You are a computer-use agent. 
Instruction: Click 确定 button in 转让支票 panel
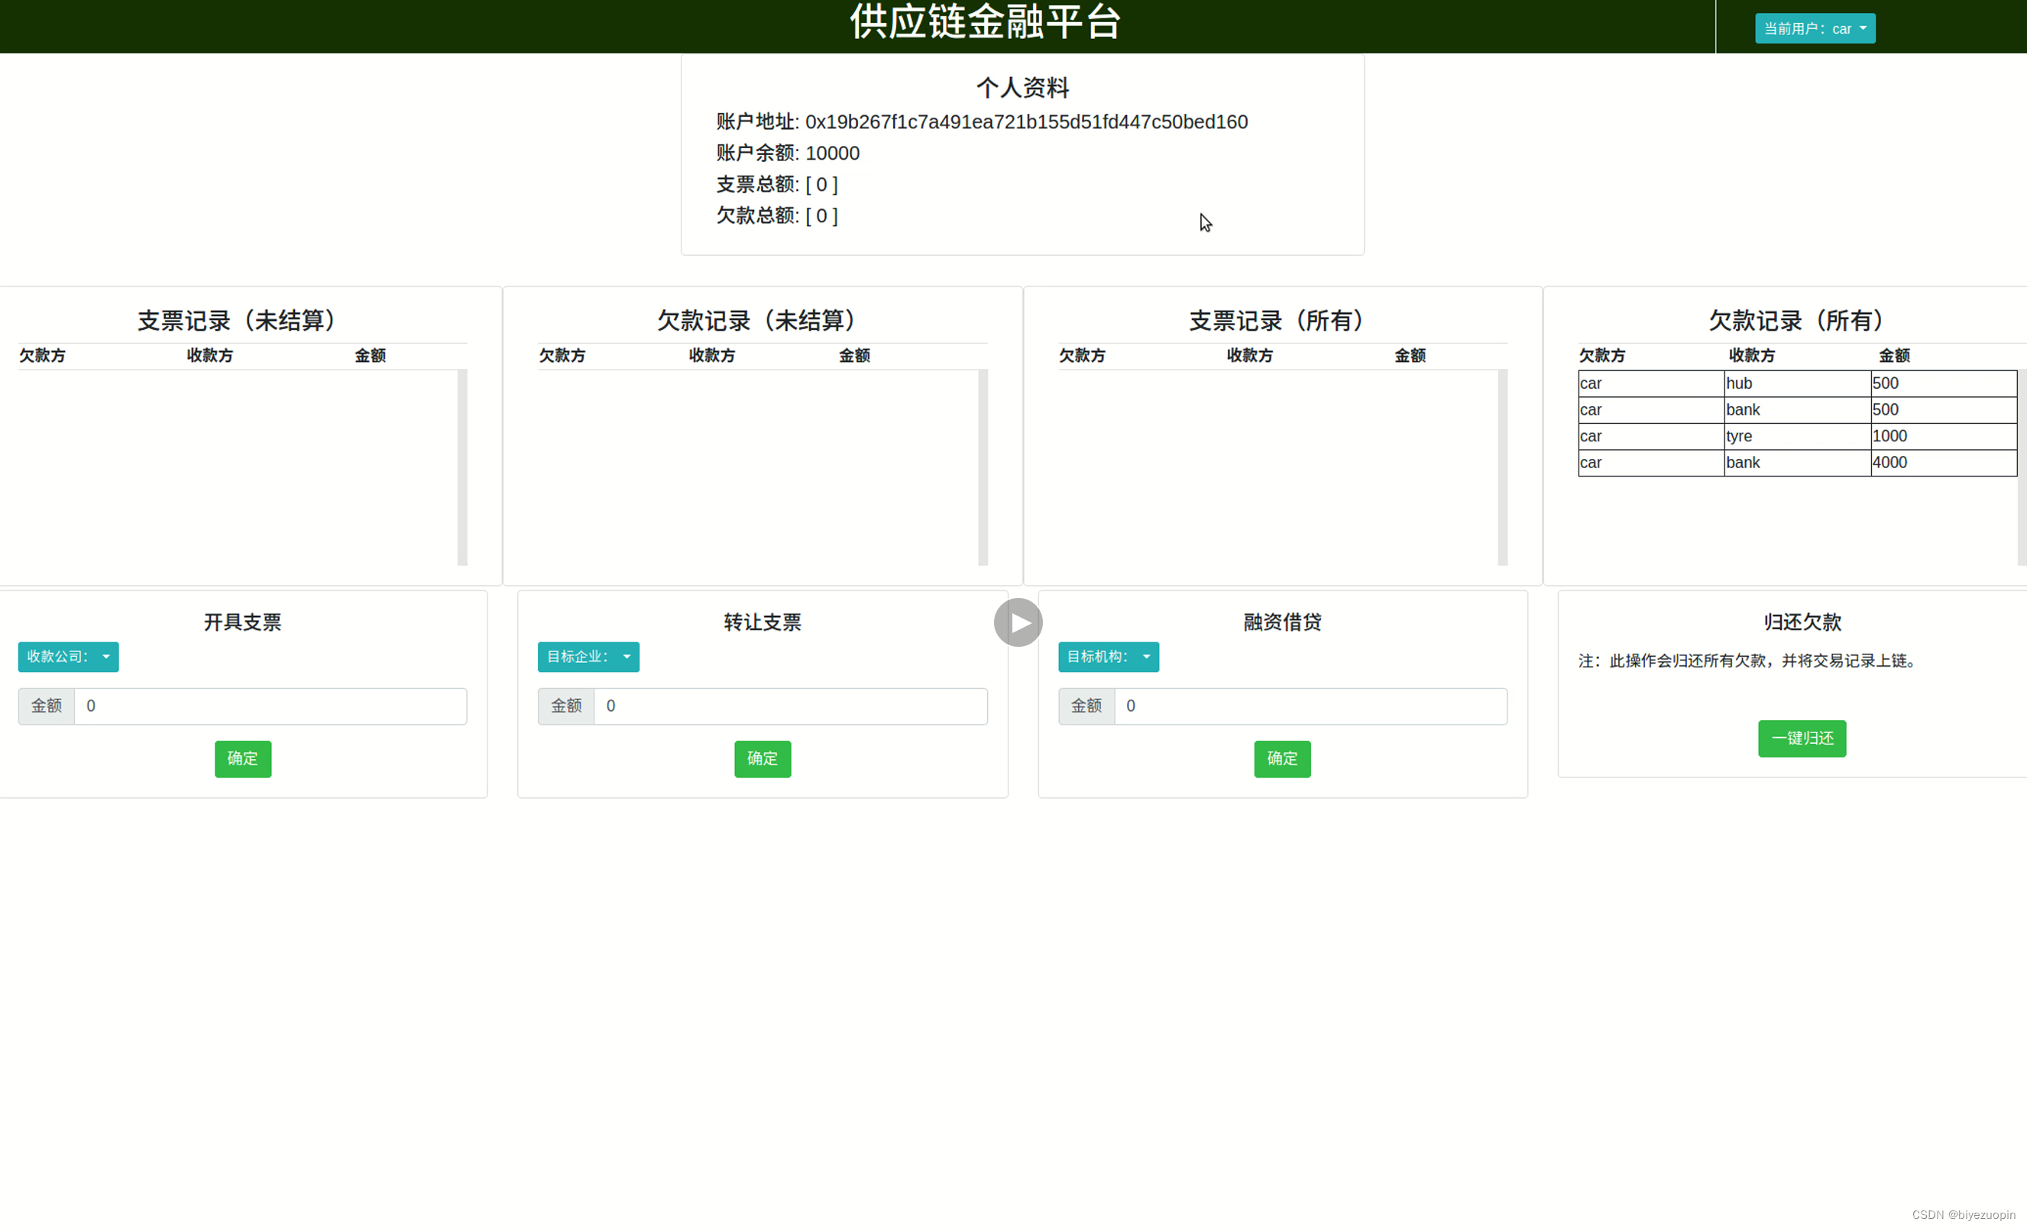pos(762,758)
